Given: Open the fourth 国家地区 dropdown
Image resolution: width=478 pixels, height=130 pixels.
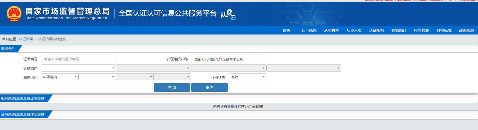Looking at the screenshot, I should coord(172,77).
